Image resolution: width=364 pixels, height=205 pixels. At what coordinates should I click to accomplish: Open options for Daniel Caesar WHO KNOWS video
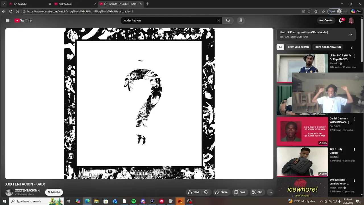354,119
